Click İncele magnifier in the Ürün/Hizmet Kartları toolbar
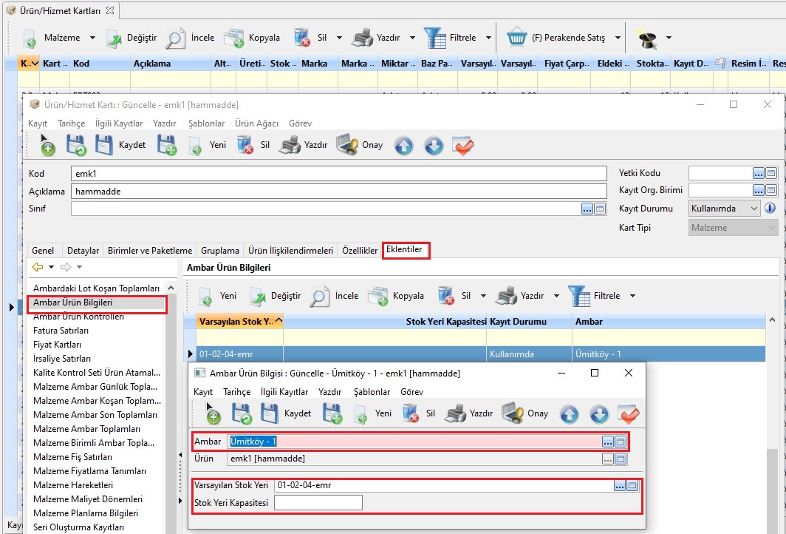 (176, 38)
